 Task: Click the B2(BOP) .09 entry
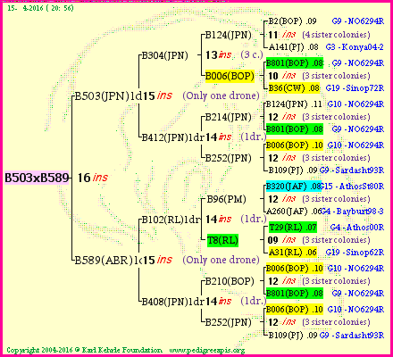pos(292,21)
